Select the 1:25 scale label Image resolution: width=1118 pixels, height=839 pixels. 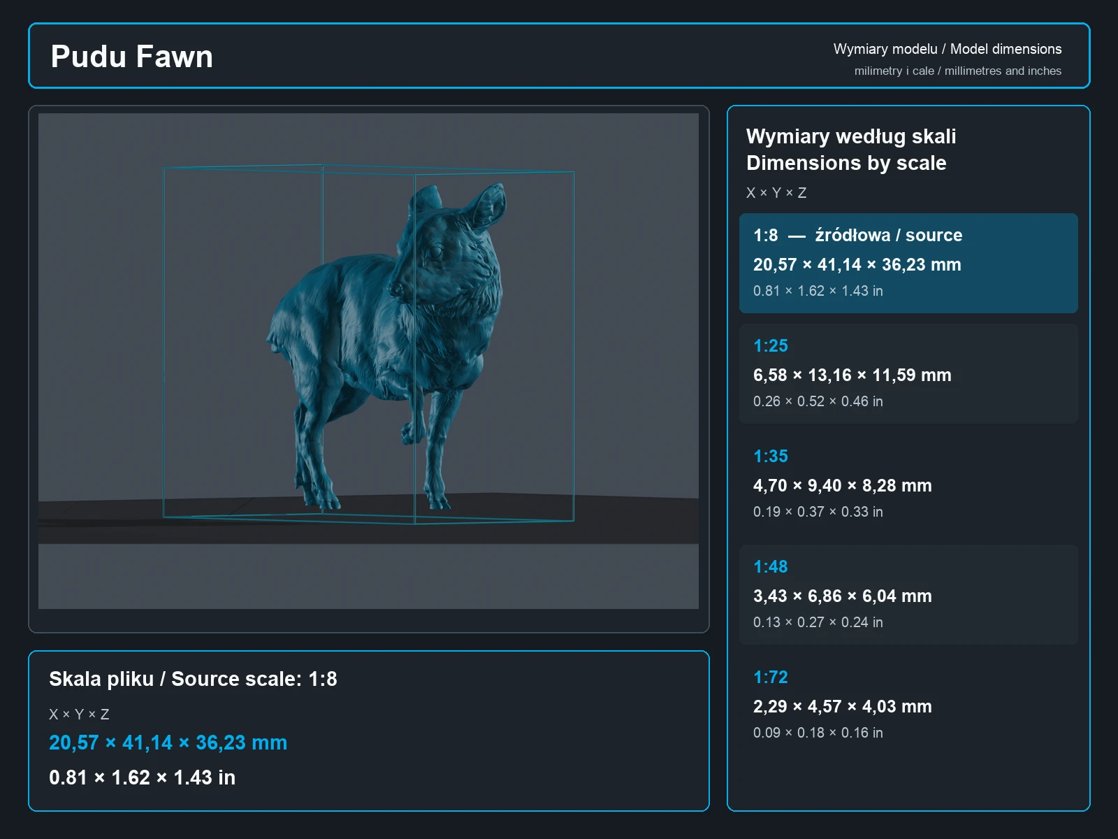tap(770, 346)
